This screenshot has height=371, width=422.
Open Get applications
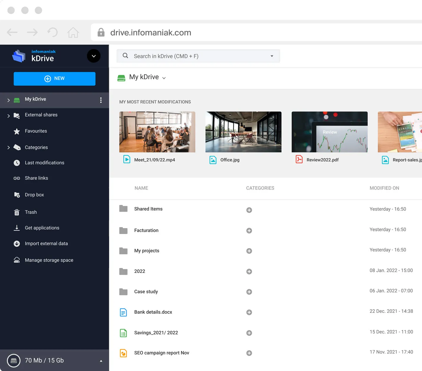tap(42, 228)
